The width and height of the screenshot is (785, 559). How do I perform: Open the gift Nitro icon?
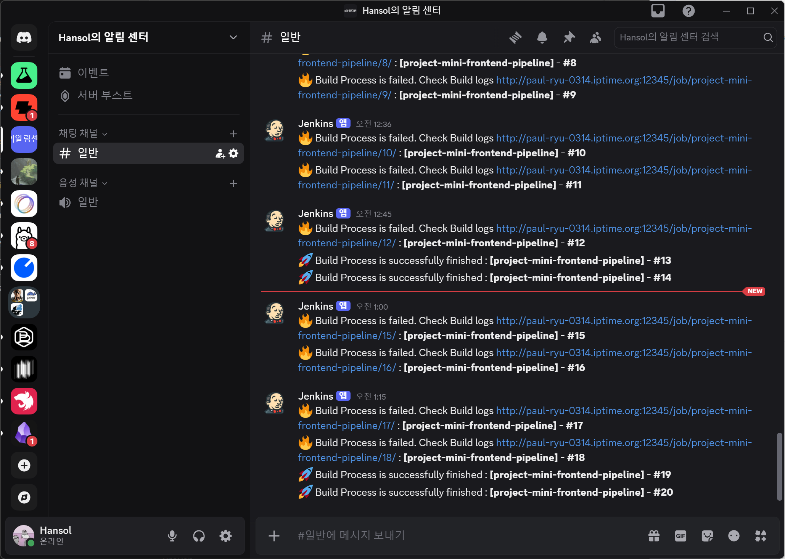654,536
